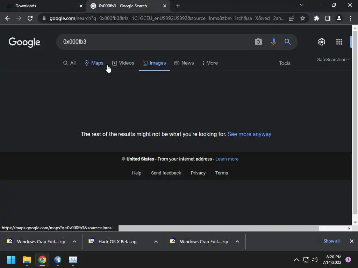The image size is (358, 268).
Task: Toggle the browser side panel icon
Action: point(328,18)
